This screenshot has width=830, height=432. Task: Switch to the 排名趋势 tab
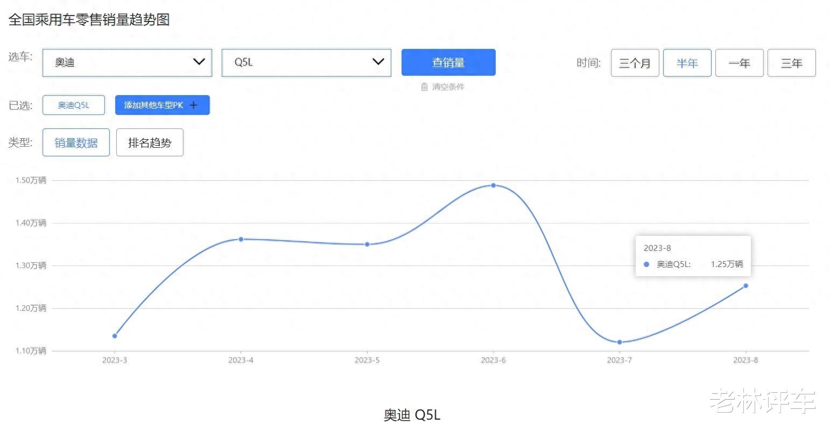tap(150, 142)
